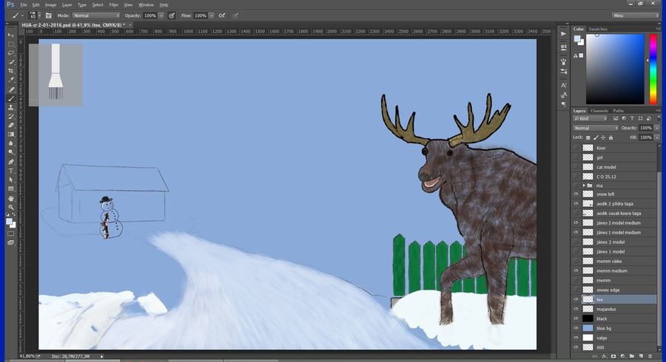Screen dimensions: 666x362
Task: Add a layer style via fx icon
Action: pos(604,357)
